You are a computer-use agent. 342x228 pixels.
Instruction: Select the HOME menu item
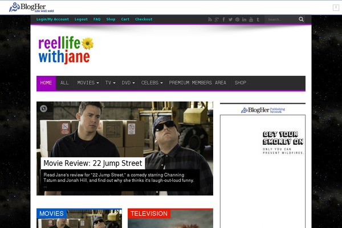46,83
